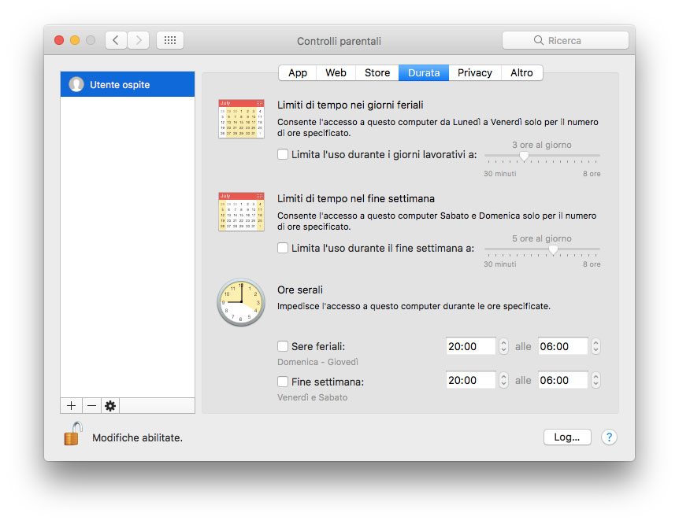This screenshot has height=524, width=679.
Task: Open the Store tab
Action: (x=377, y=72)
